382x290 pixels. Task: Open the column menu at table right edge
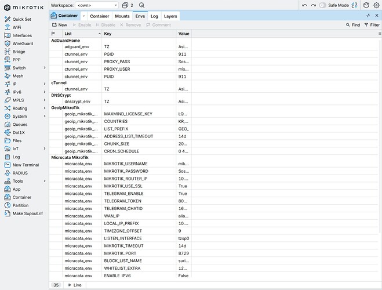click(380, 34)
